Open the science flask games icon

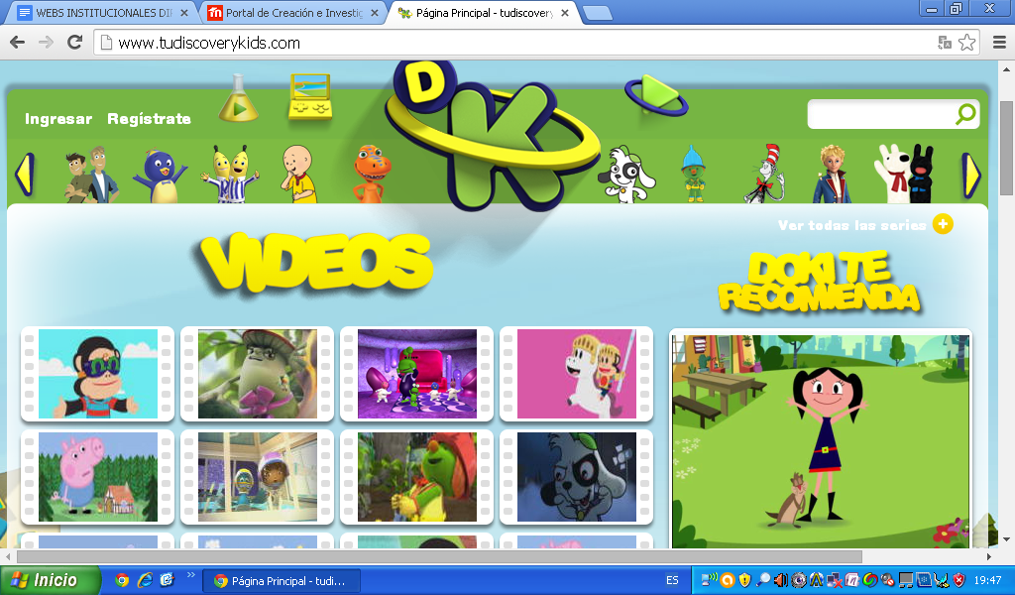(x=238, y=98)
